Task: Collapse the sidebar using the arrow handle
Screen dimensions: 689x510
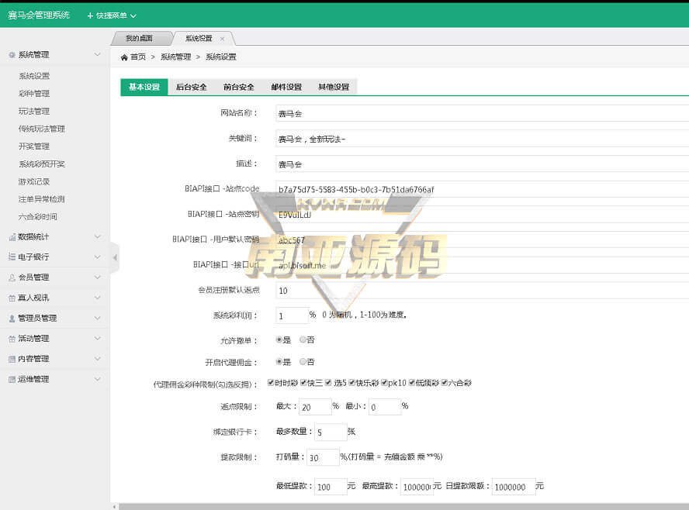Action: coord(115,257)
